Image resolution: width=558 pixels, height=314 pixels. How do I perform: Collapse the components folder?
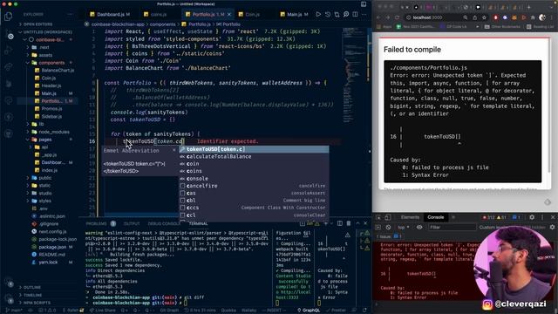coord(51,63)
